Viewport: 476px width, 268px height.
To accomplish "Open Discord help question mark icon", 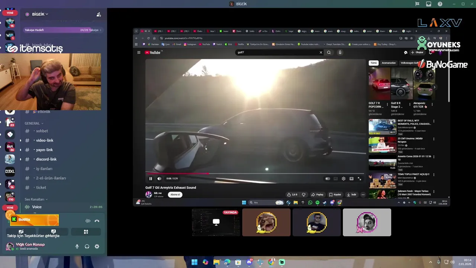I will click(x=440, y=4).
